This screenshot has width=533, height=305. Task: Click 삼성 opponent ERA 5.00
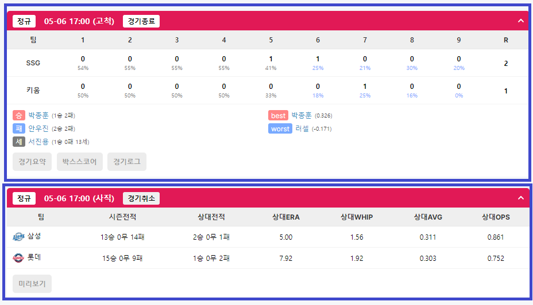click(x=286, y=237)
